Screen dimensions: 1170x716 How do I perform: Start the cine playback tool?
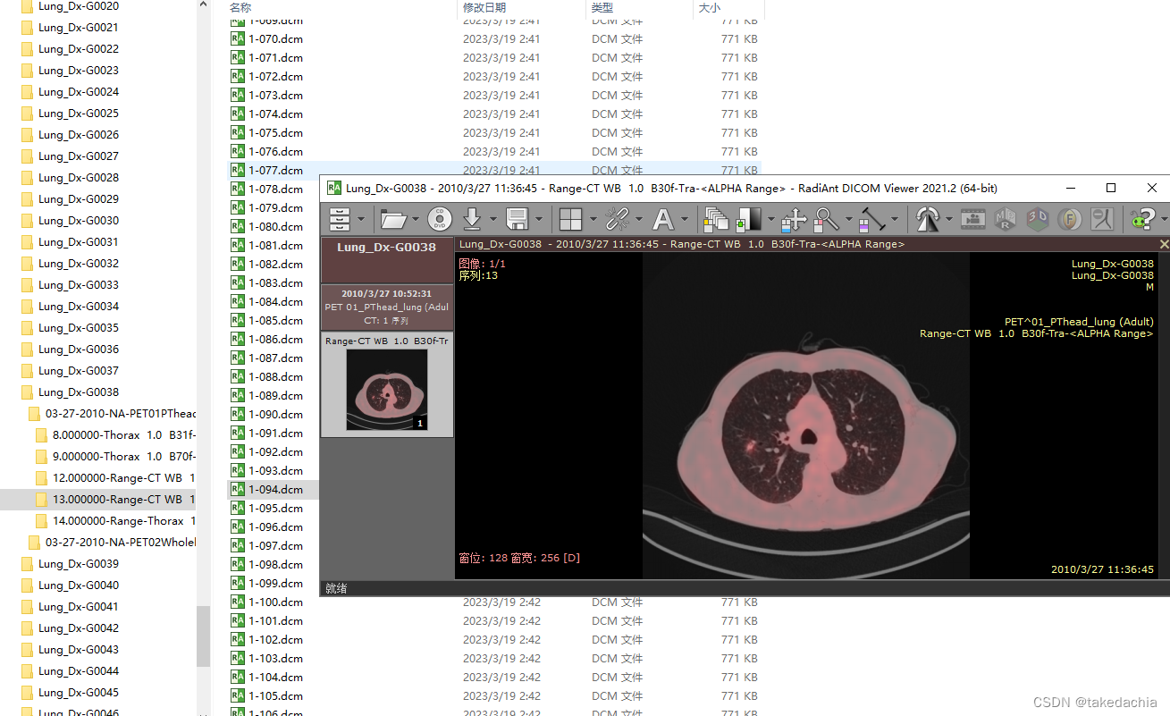(973, 219)
